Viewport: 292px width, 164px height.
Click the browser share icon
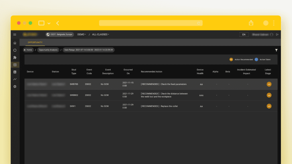[x=251, y=23]
